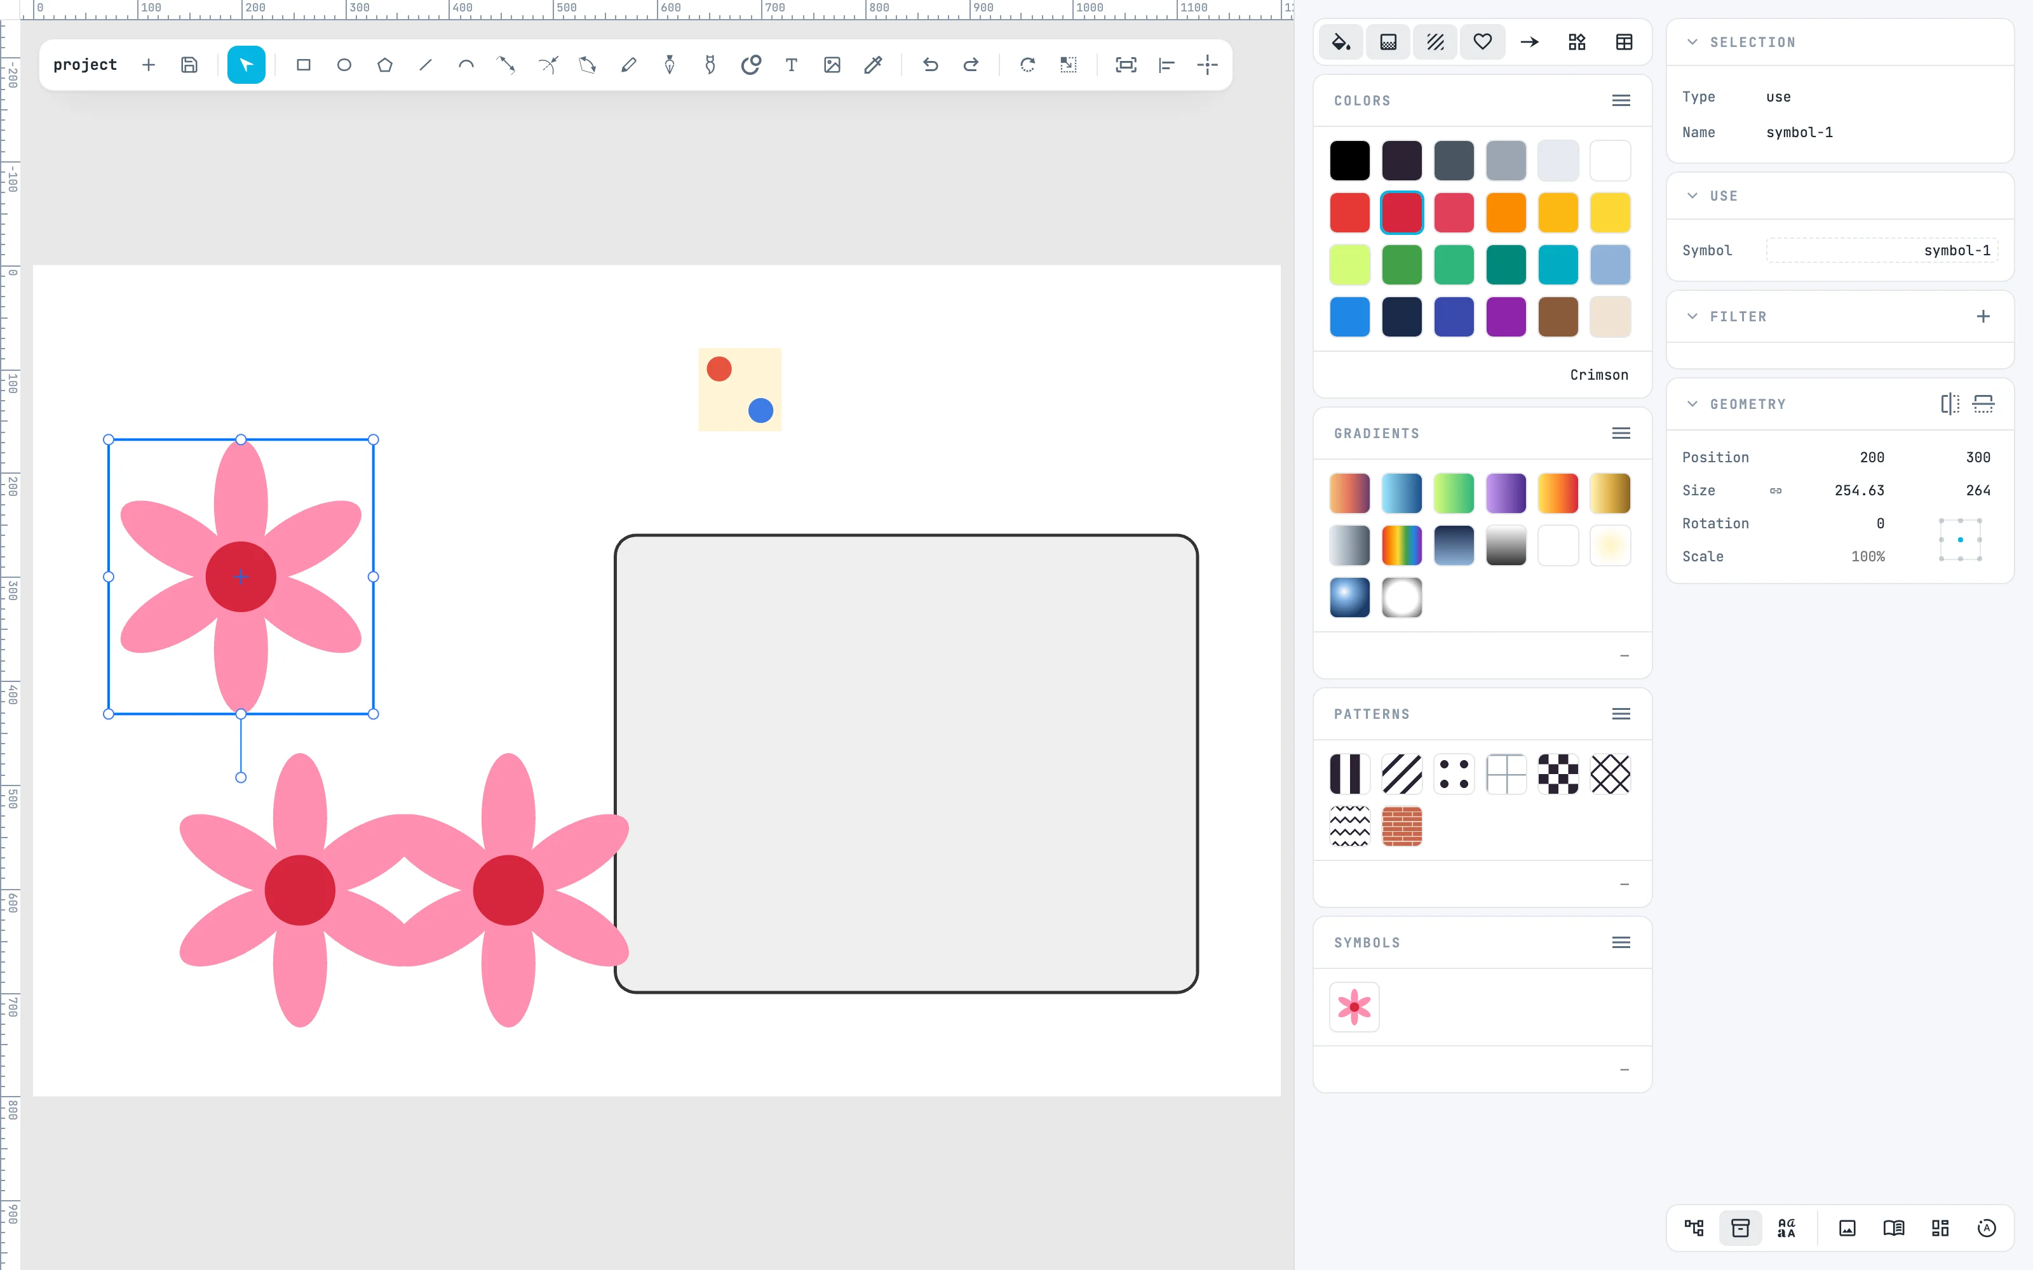Switch to the heart favorites tab
This screenshot has height=1270, width=2033.
click(x=1483, y=42)
